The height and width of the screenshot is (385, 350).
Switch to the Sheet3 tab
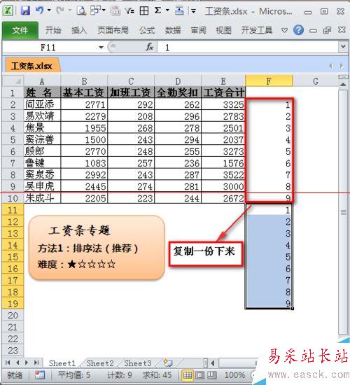[138, 363]
